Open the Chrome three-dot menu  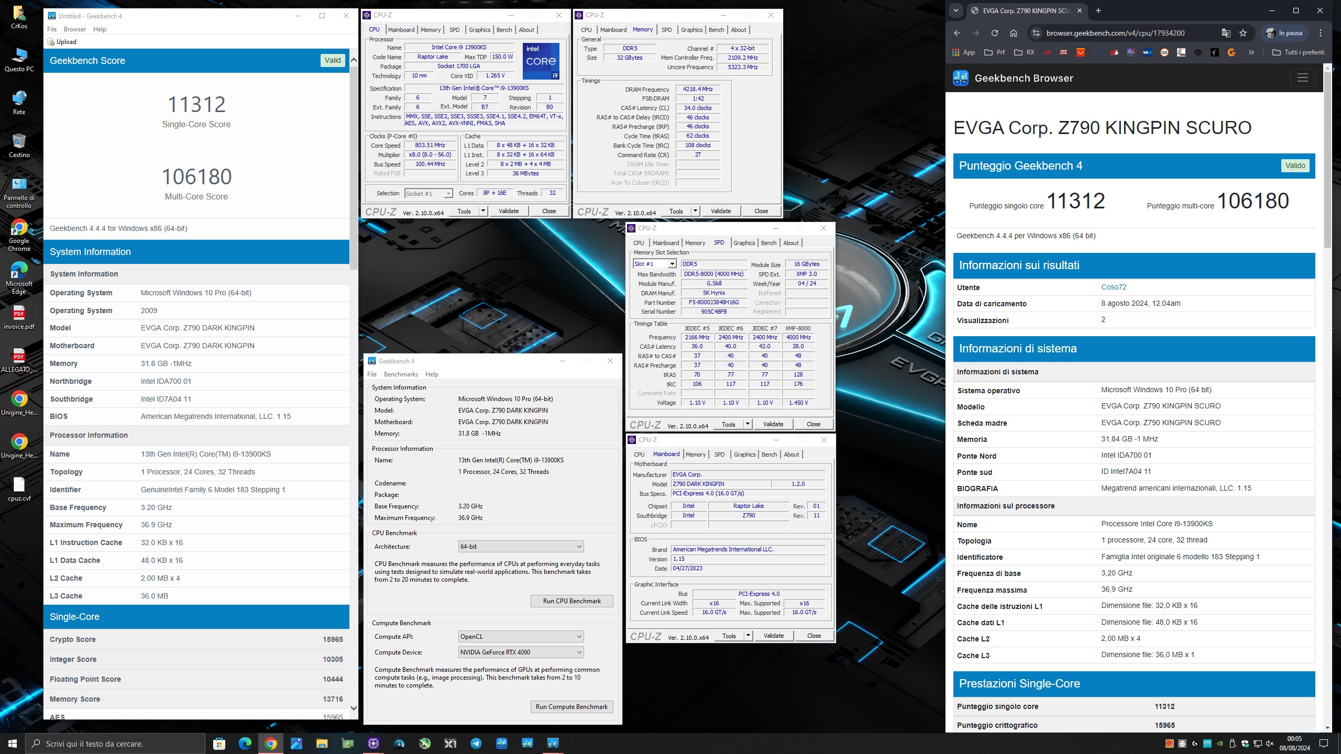point(1321,33)
